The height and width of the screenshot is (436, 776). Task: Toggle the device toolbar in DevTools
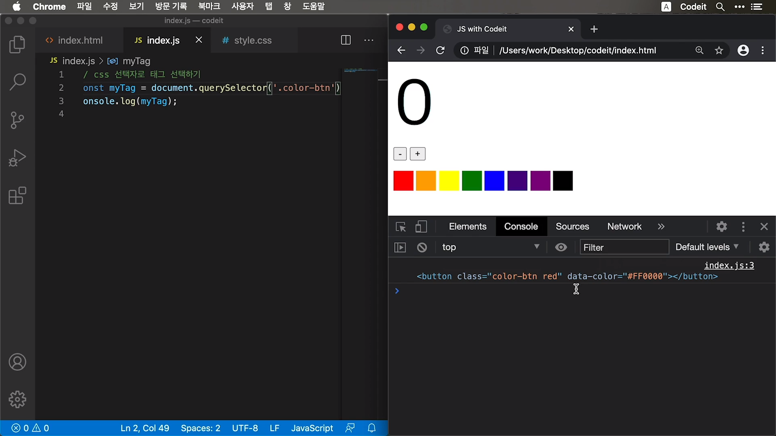point(421,227)
